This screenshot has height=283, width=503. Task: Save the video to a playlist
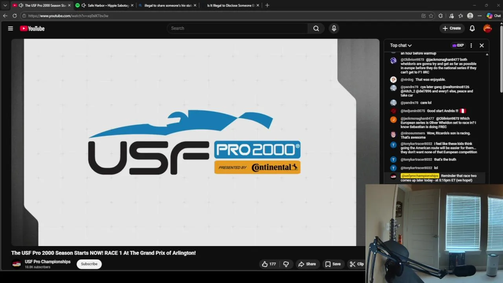point(333,264)
